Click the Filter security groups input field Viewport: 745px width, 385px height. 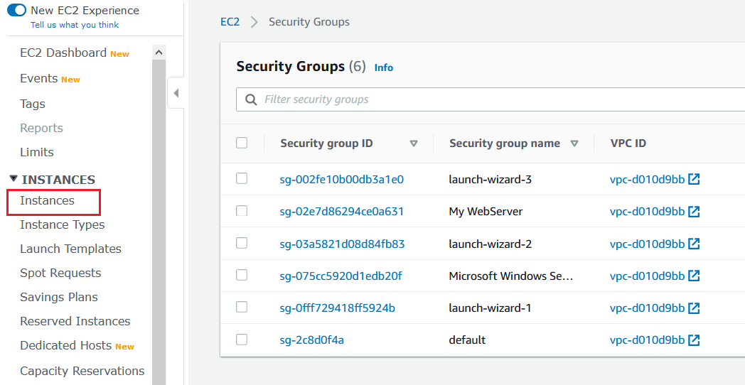[498, 99]
